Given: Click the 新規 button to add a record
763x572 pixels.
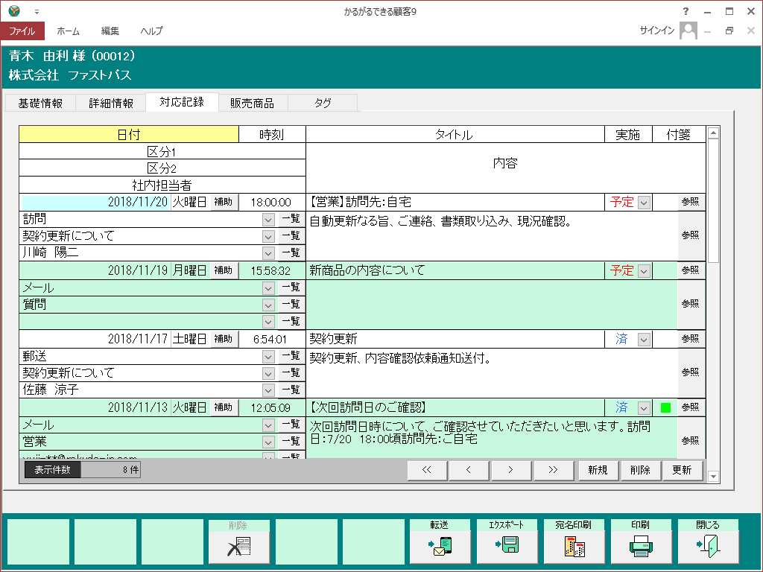Looking at the screenshot, I should 598,470.
